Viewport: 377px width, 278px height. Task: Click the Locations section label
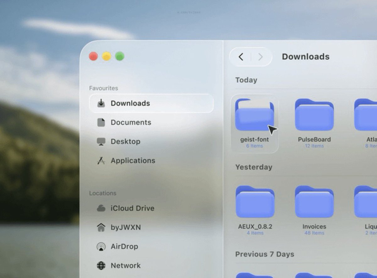point(102,193)
